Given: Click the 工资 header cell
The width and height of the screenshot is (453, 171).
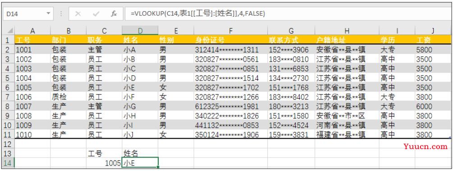Looking at the screenshot, I should [x=433, y=40].
